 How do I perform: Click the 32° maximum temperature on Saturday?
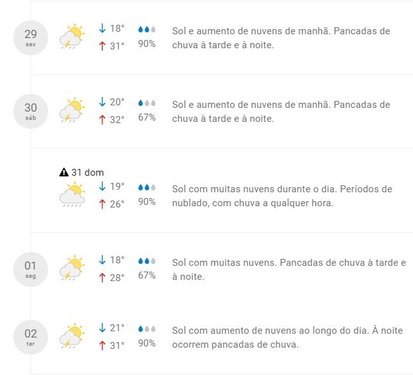tap(117, 119)
